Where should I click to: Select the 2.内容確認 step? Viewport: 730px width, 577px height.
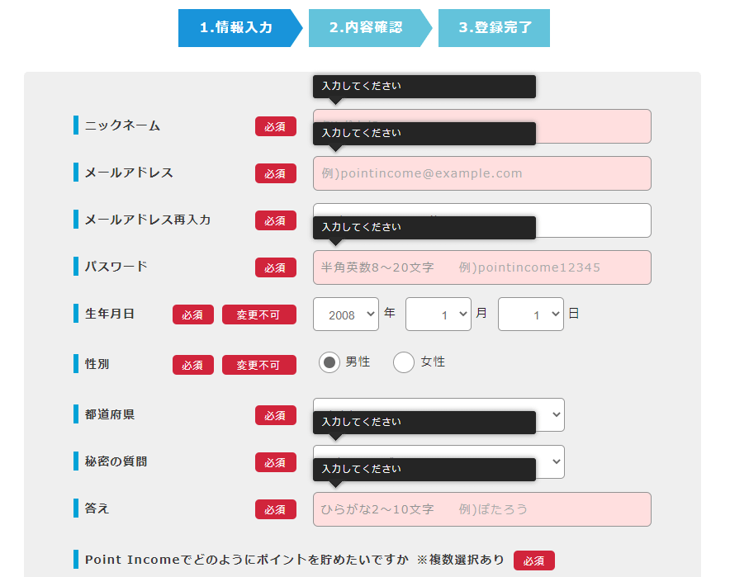pos(366,27)
